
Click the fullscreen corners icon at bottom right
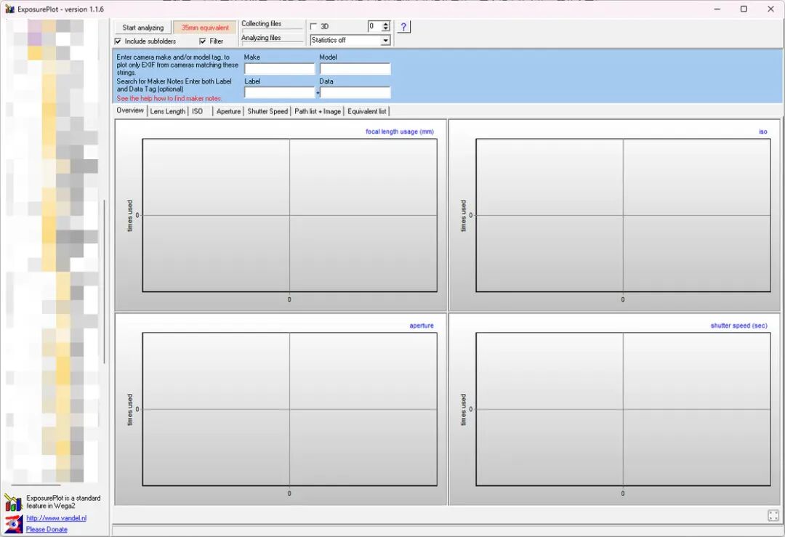point(773,515)
